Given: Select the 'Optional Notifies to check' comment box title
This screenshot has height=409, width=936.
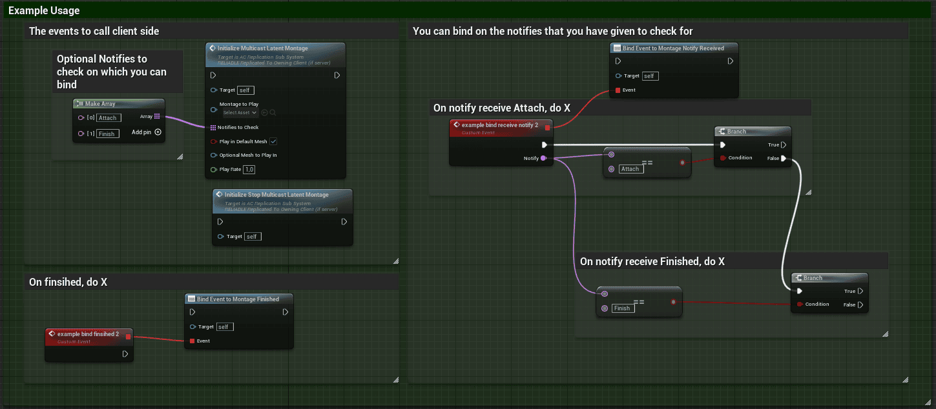Looking at the screenshot, I should tap(118, 72).
